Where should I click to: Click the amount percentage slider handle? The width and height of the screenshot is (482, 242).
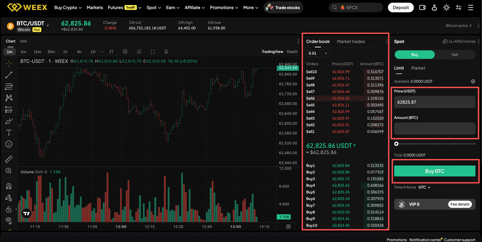pos(396,144)
